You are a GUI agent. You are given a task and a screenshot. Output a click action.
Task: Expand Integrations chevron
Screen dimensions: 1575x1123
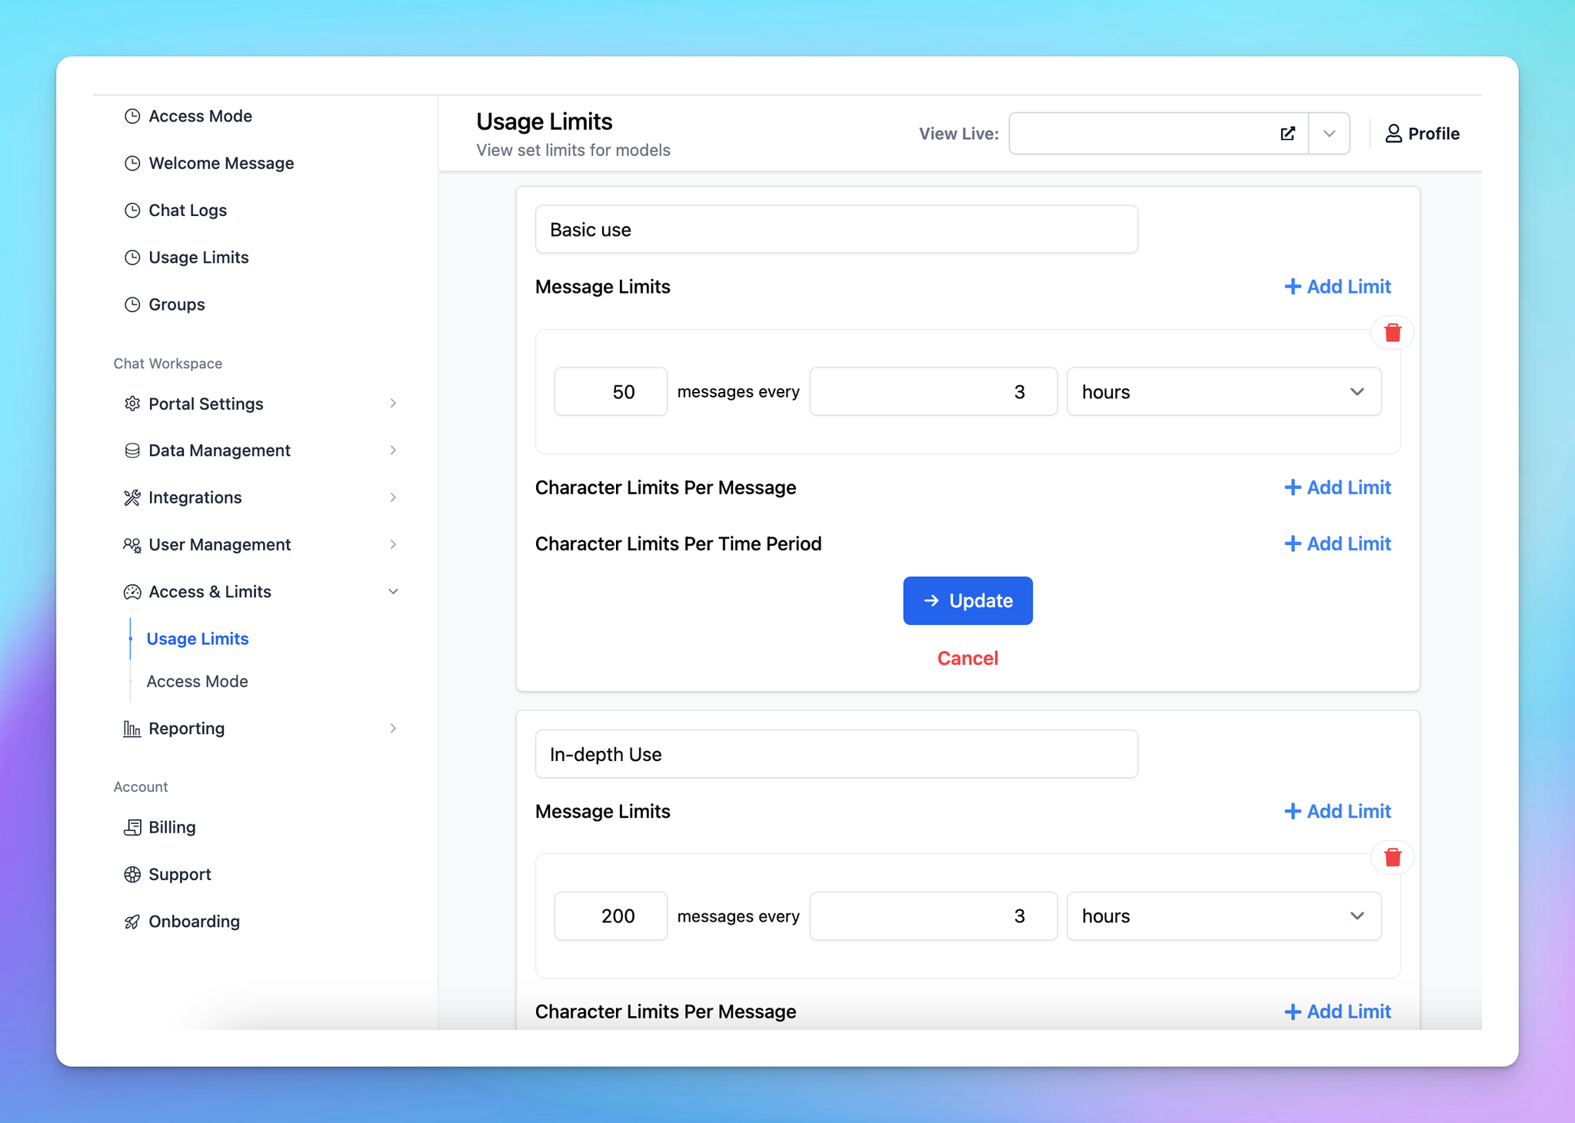(x=393, y=497)
